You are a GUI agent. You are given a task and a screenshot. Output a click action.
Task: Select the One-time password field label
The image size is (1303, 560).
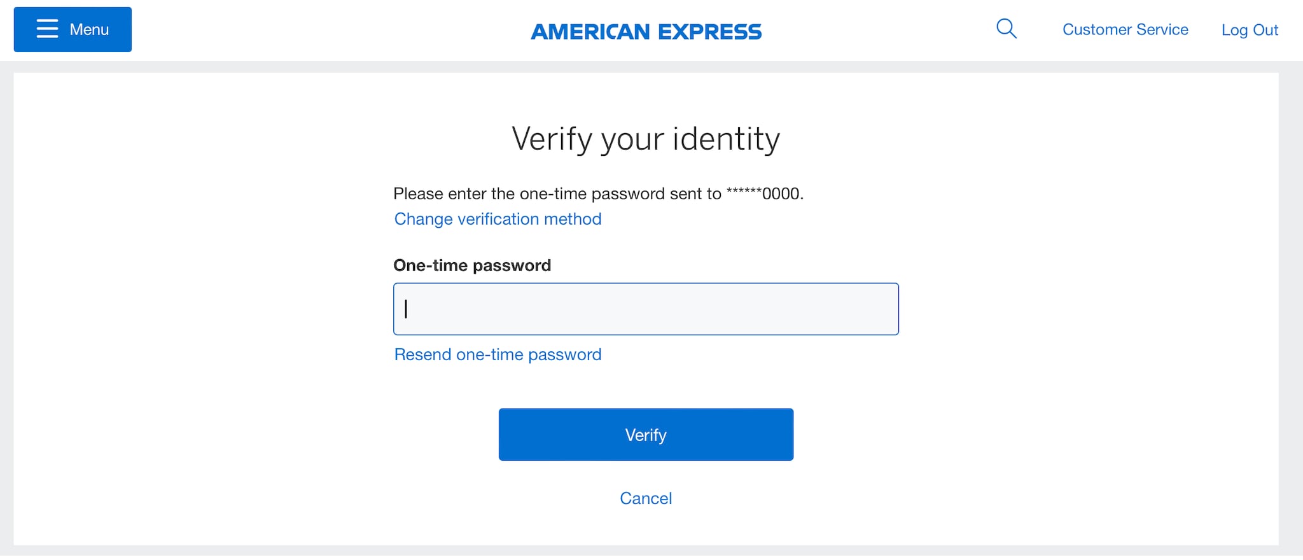point(472,265)
